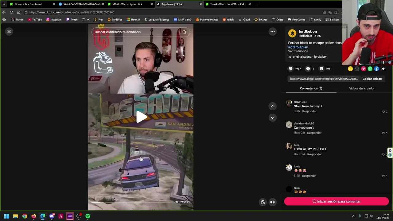Get the embed code icon
The image size is (393, 221).
click(357, 69)
